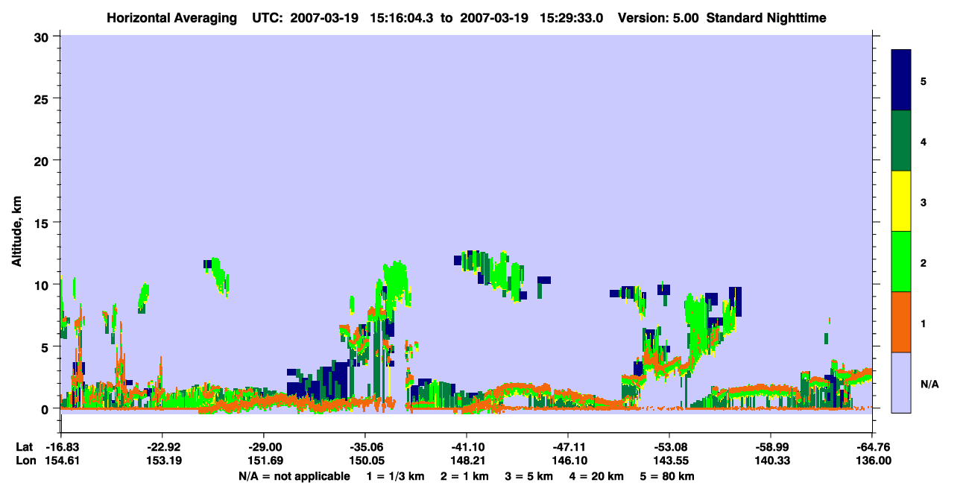Click the colorbar label 3
The image size is (969, 497).
coord(924,201)
